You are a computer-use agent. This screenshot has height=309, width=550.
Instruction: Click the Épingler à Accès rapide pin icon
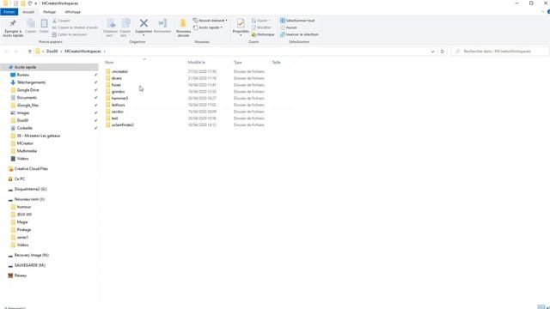click(13, 23)
